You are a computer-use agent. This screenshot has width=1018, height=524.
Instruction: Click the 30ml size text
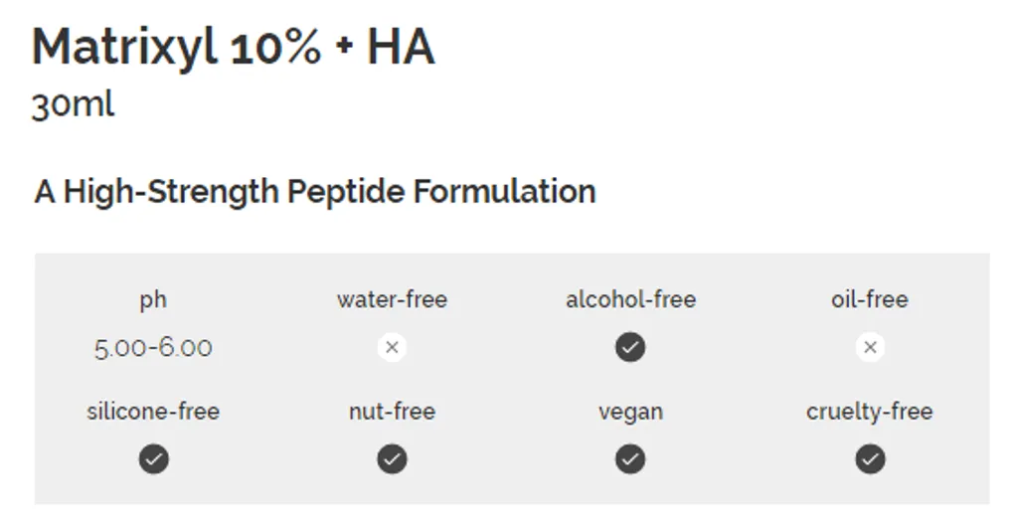[x=73, y=103]
